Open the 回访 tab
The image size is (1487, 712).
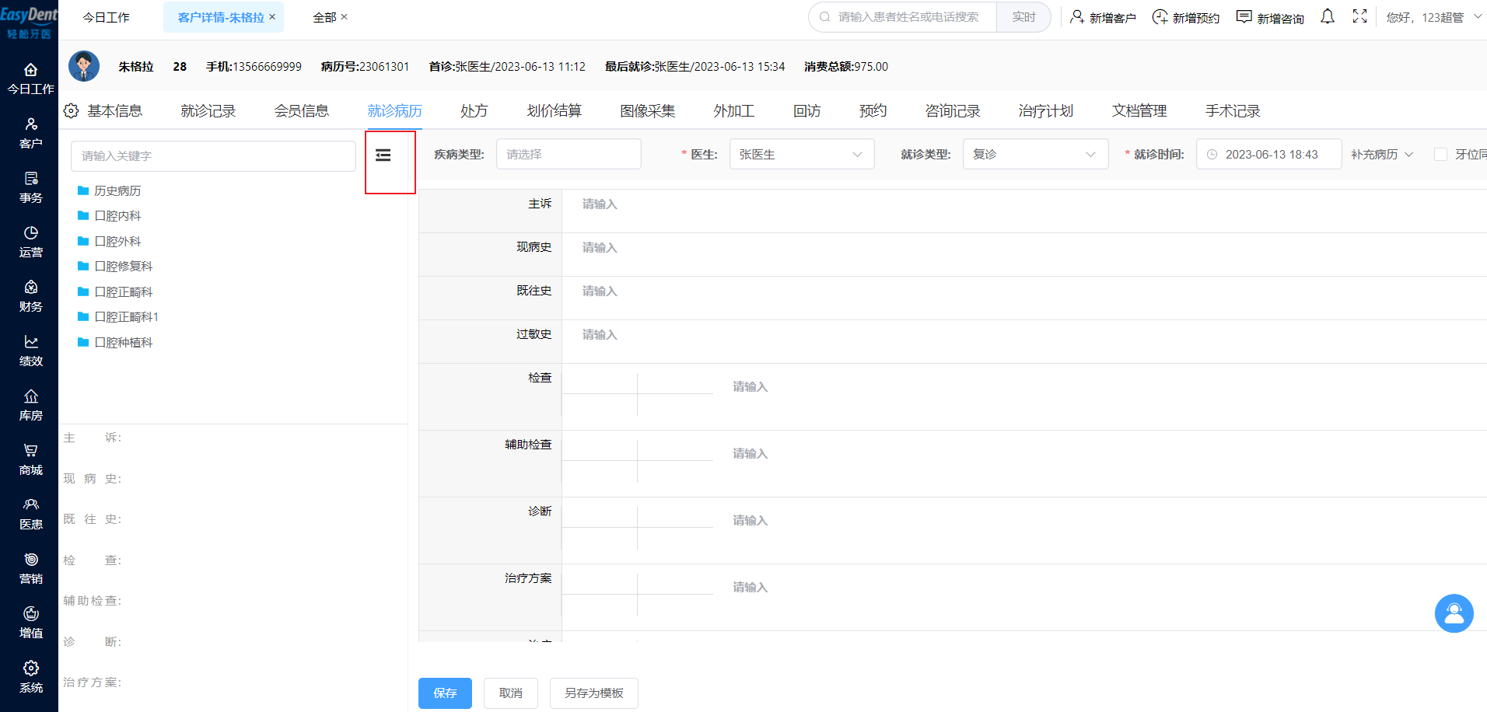pyautogui.click(x=806, y=111)
